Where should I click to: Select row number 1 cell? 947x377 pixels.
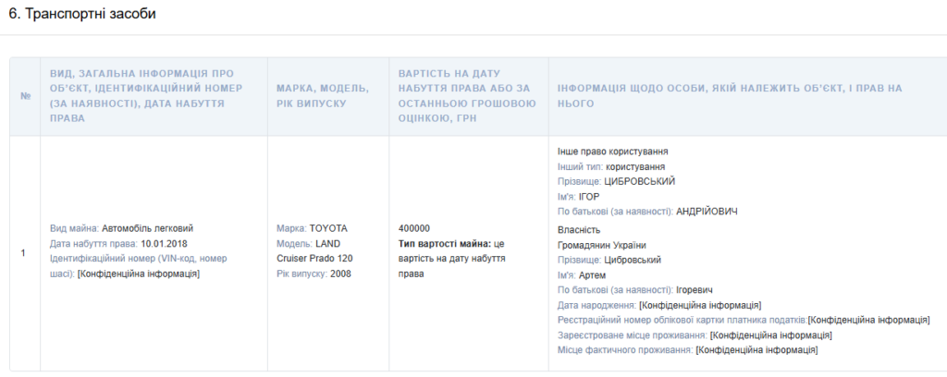(x=24, y=251)
